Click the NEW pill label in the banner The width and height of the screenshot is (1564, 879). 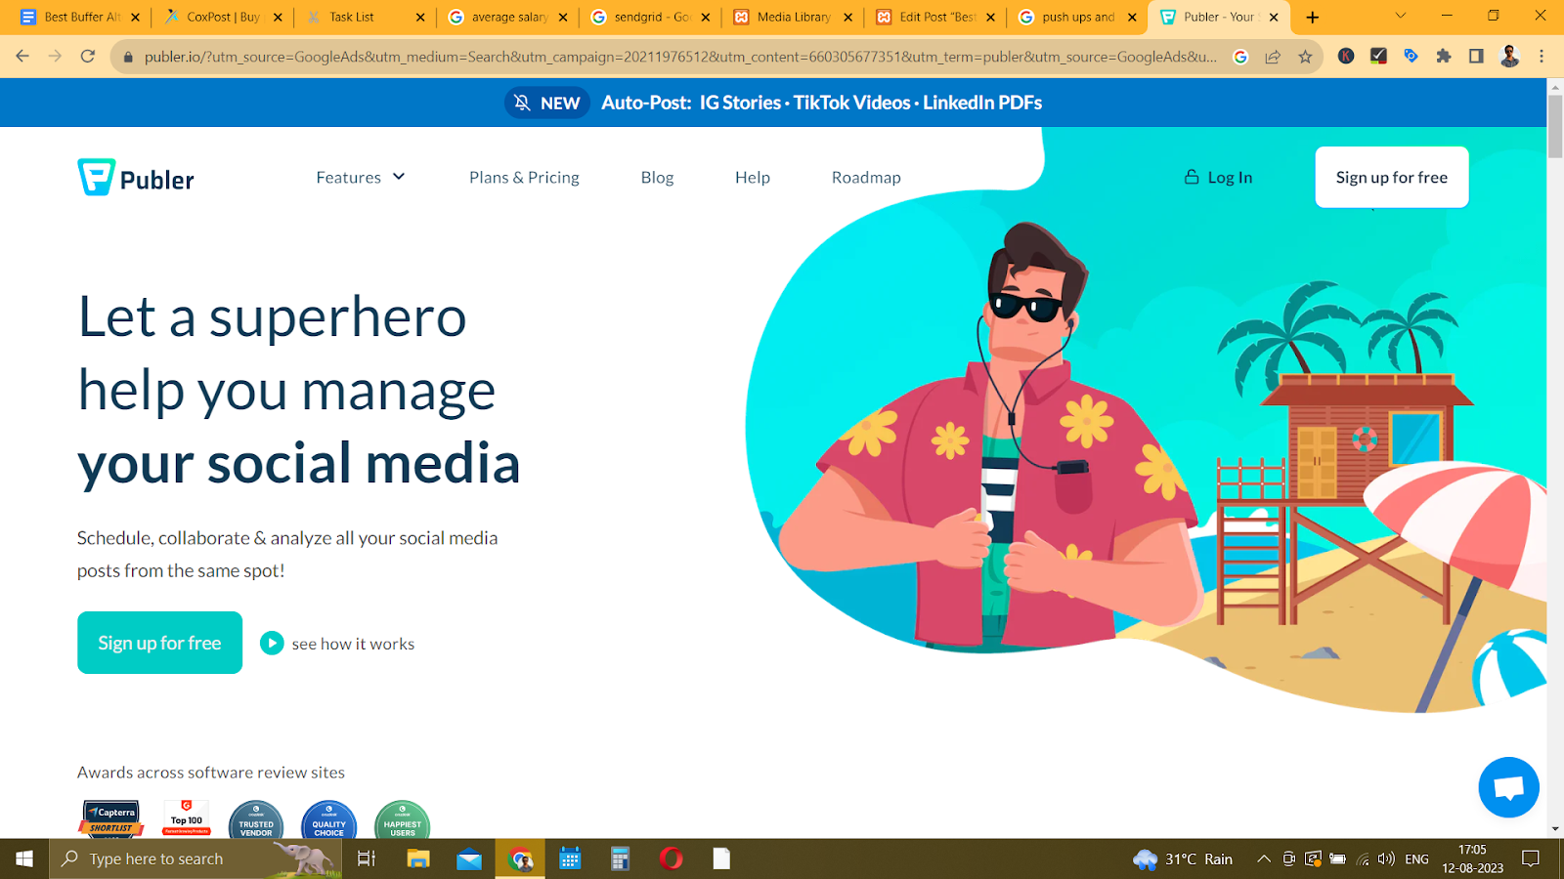pyautogui.click(x=547, y=103)
